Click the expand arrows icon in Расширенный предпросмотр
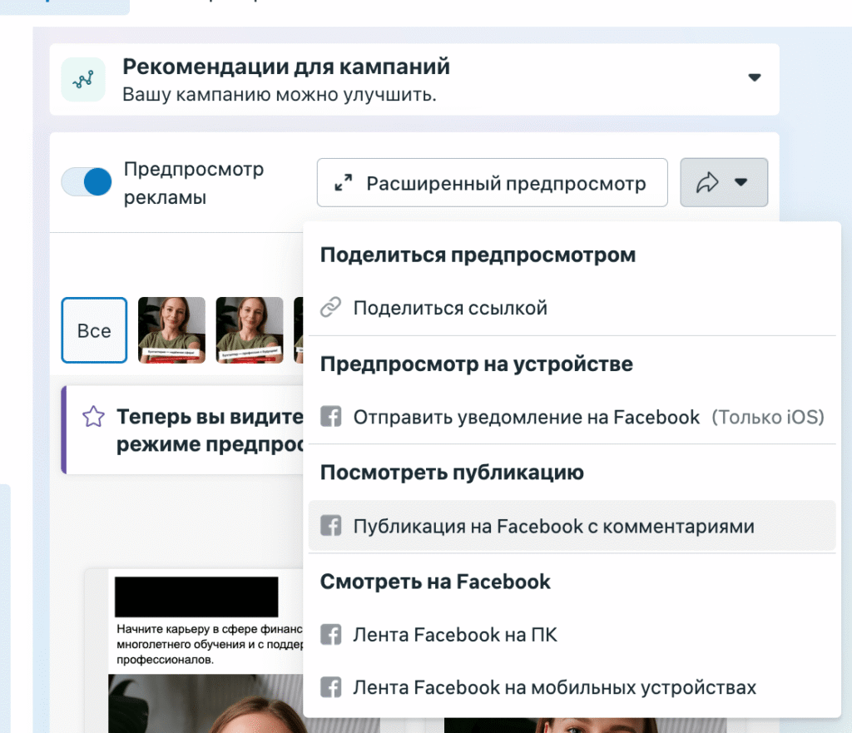 click(x=344, y=183)
